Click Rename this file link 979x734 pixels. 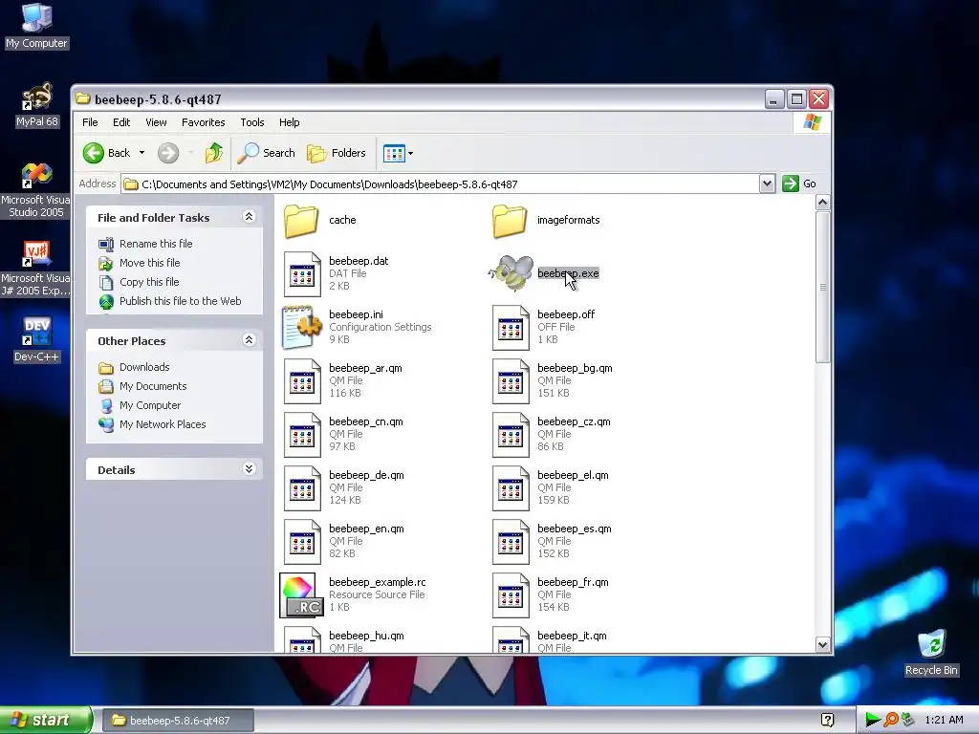click(x=156, y=244)
